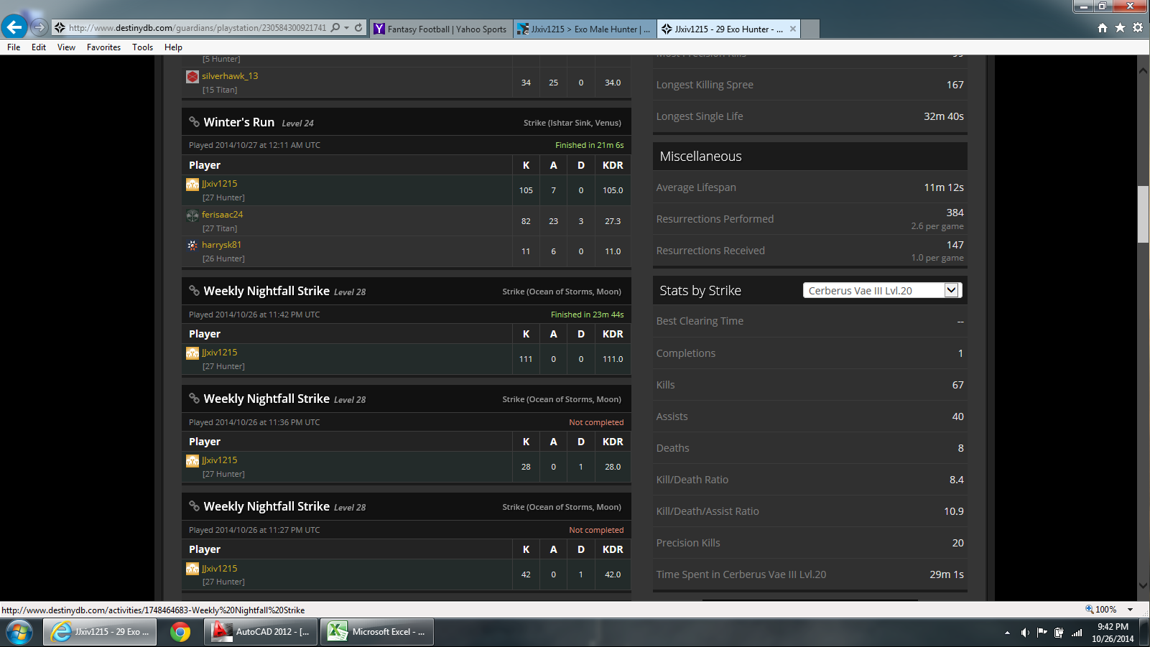Open the Help menu
This screenshot has height=647, width=1150.
tap(173, 47)
